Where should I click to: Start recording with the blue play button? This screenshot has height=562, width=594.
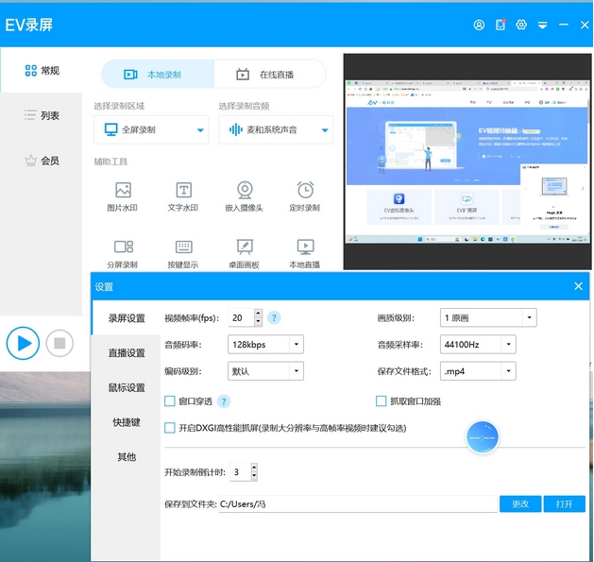point(23,343)
